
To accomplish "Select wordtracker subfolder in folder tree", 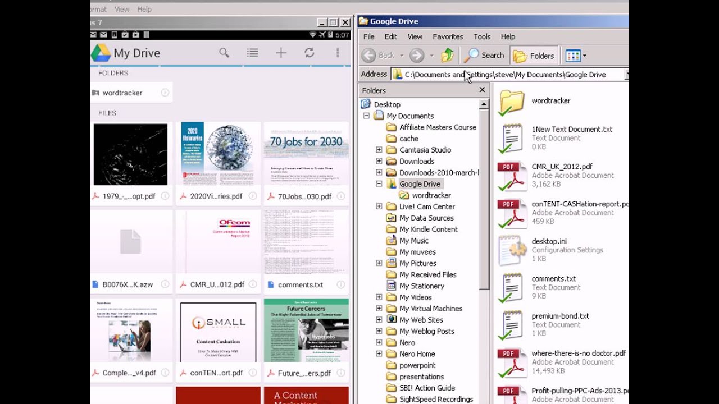I will (431, 195).
